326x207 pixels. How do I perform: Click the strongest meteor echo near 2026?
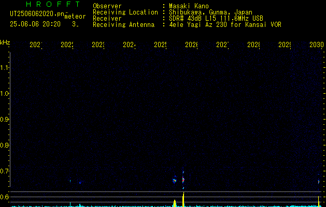pyautogui.click(x=183, y=180)
